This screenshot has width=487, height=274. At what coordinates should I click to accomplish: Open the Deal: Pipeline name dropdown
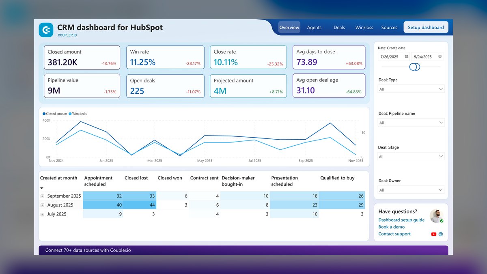pyautogui.click(x=411, y=123)
